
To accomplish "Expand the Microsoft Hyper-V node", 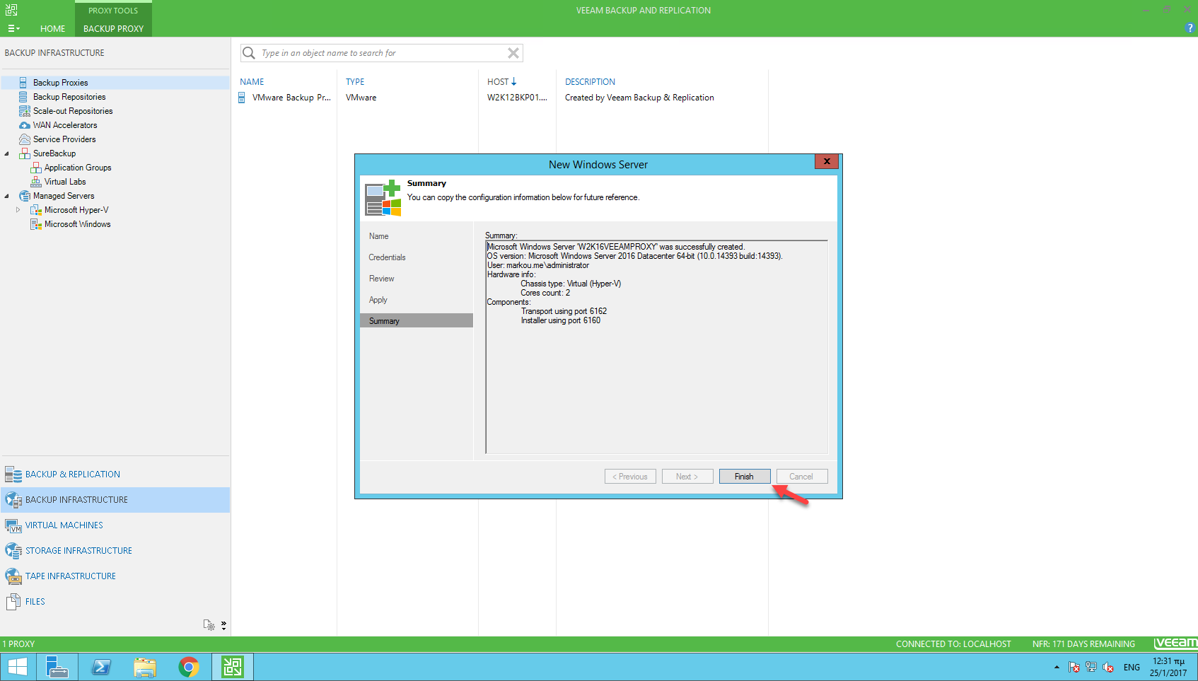I will pos(18,210).
